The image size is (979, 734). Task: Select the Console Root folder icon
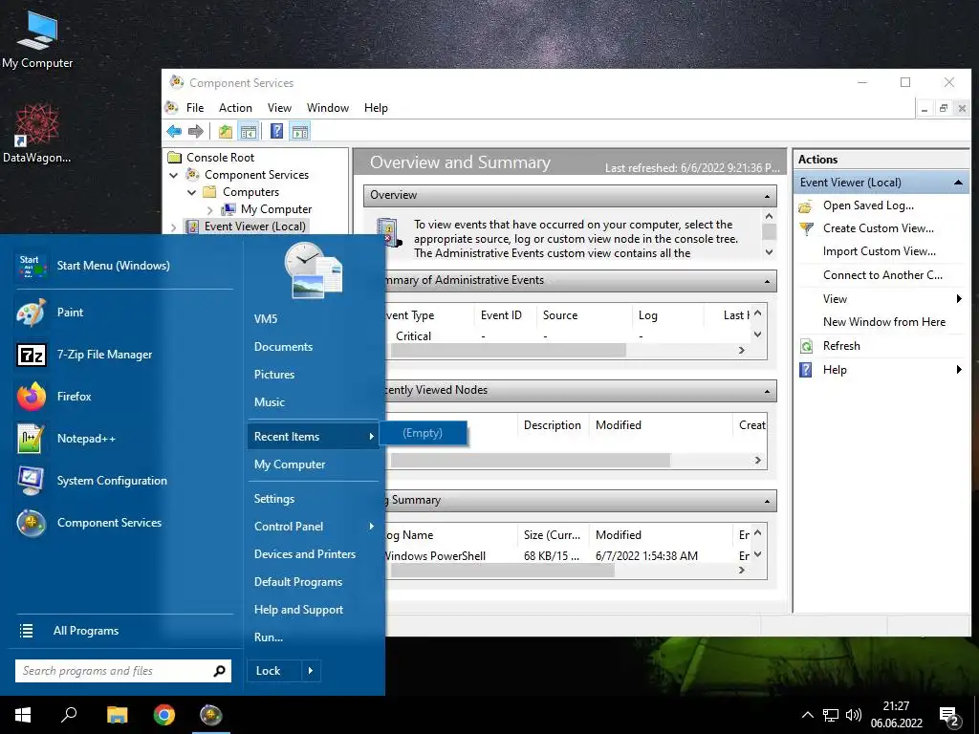(175, 158)
